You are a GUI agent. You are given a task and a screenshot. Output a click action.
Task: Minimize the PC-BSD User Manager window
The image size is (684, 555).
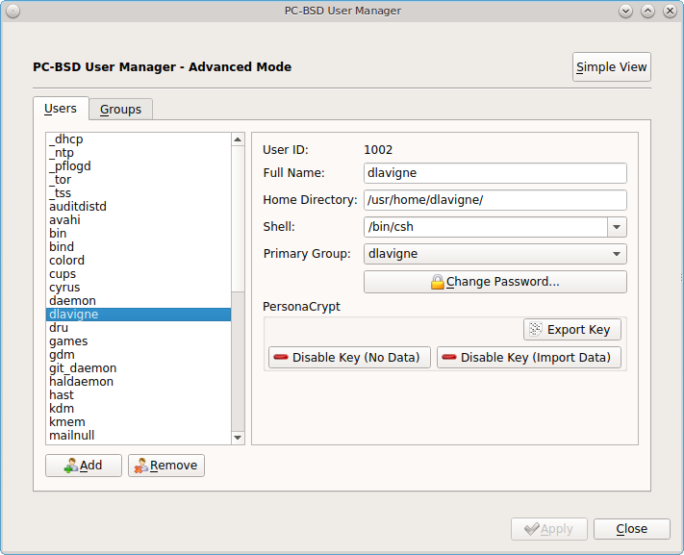pyautogui.click(x=625, y=11)
